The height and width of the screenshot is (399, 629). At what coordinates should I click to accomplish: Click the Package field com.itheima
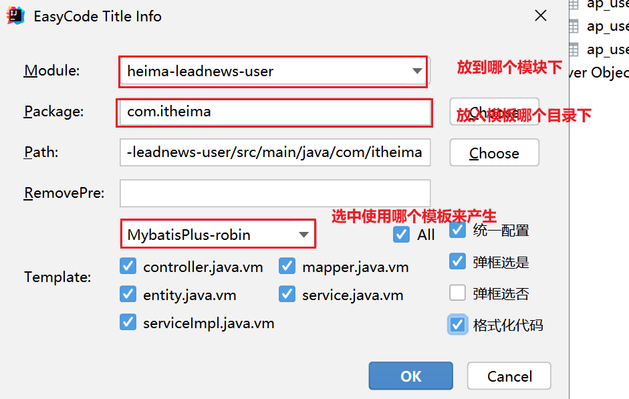click(x=274, y=112)
